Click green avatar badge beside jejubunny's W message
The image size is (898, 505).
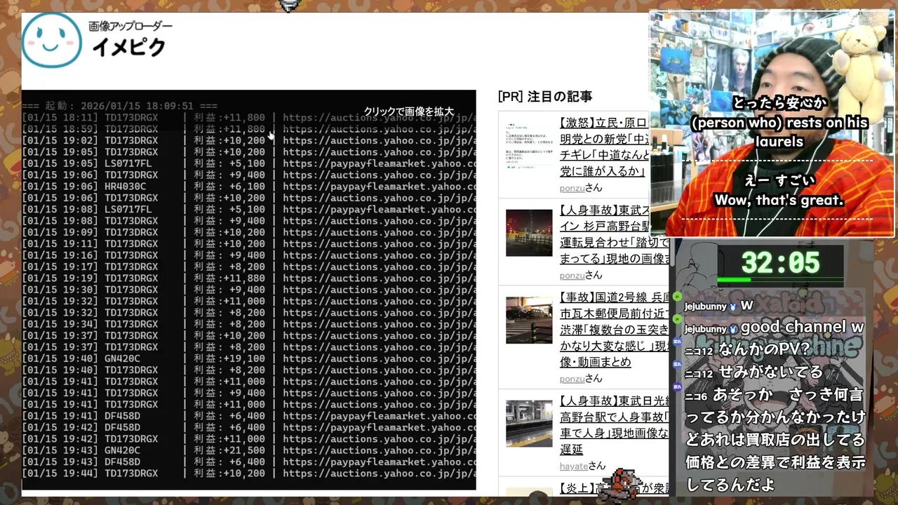pos(677,297)
